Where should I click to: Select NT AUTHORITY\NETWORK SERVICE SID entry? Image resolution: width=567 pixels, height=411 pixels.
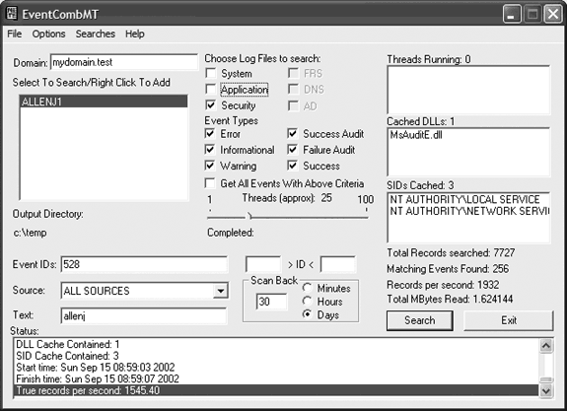coord(469,211)
